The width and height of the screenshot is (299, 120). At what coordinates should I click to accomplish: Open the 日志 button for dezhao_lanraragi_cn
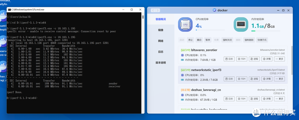(x=229, y=99)
